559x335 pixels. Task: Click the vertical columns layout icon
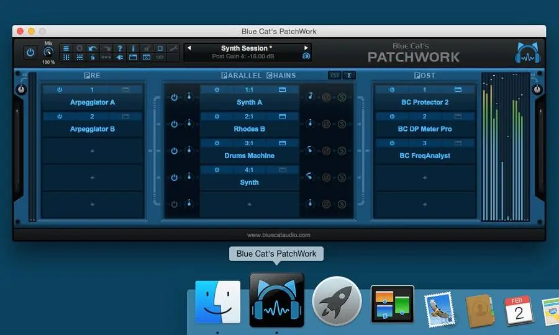tap(66, 57)
